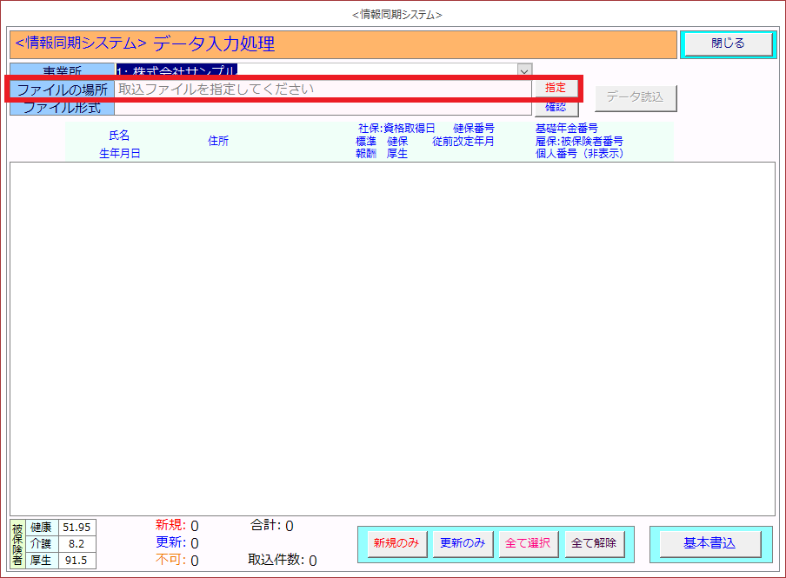Click the 新規のみ button
Screen dimensions: 786x578
pos(396,543)
